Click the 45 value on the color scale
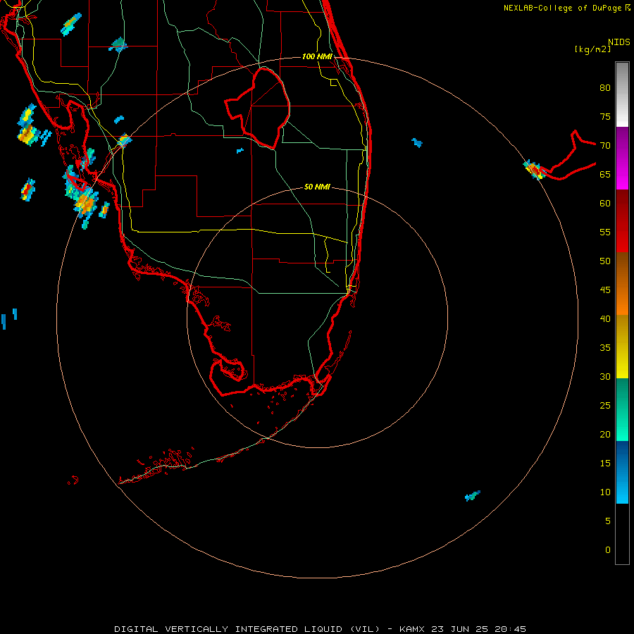634x634 pixels. [605, 290]
